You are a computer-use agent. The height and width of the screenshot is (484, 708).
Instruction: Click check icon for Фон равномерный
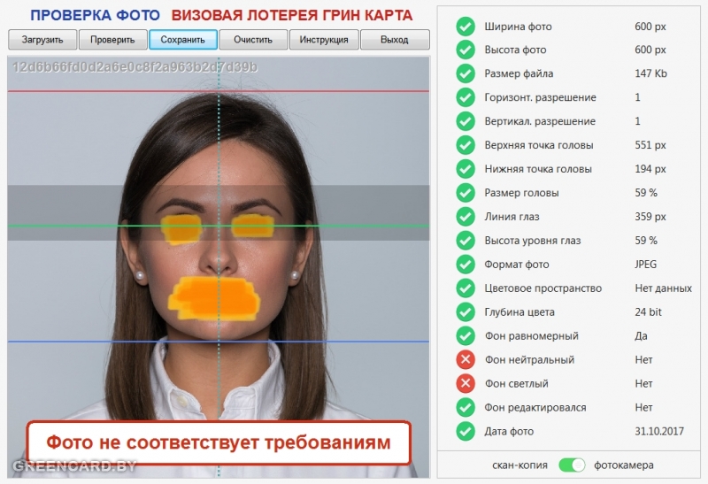(466, 336)
